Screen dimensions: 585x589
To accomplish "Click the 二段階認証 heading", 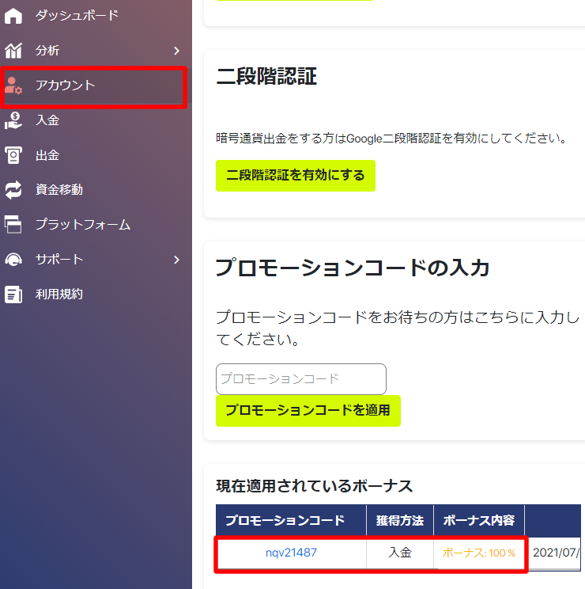I will point(266,77).
